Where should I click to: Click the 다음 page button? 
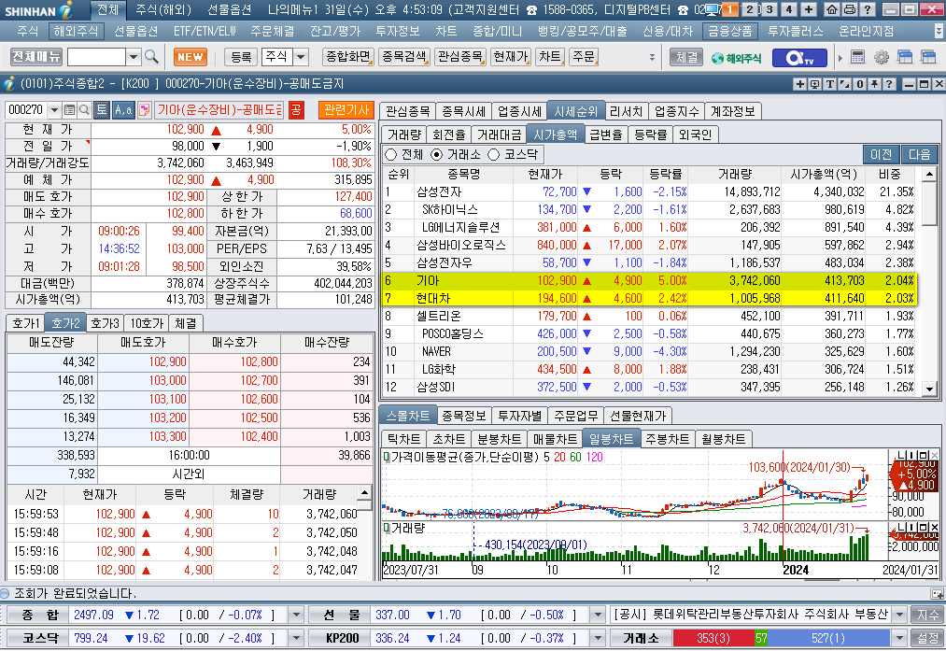[x=920, y=154]
